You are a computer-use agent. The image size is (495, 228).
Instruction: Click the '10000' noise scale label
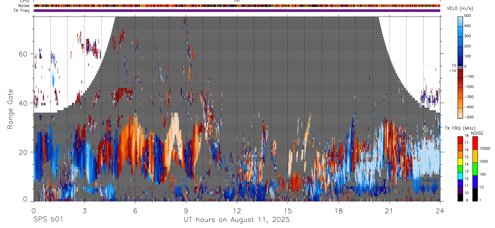tap(485, 148)
